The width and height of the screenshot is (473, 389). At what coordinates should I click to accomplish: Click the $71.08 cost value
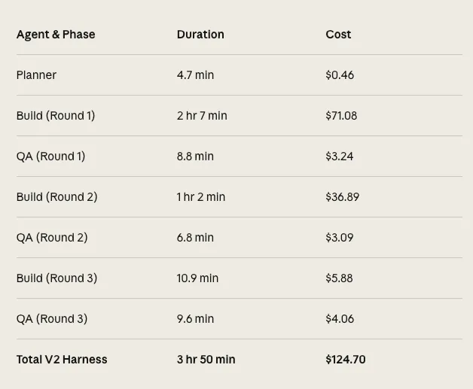coord(341,116)
